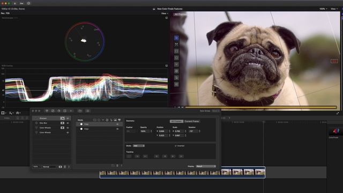The width and height of the screenshot is (343, 193).
Task: Delete mask using trash icon under Masks list
Action: [x=117, y=166]
